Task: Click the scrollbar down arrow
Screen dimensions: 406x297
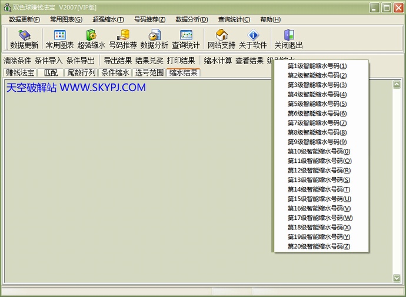Action: (397, 278)
